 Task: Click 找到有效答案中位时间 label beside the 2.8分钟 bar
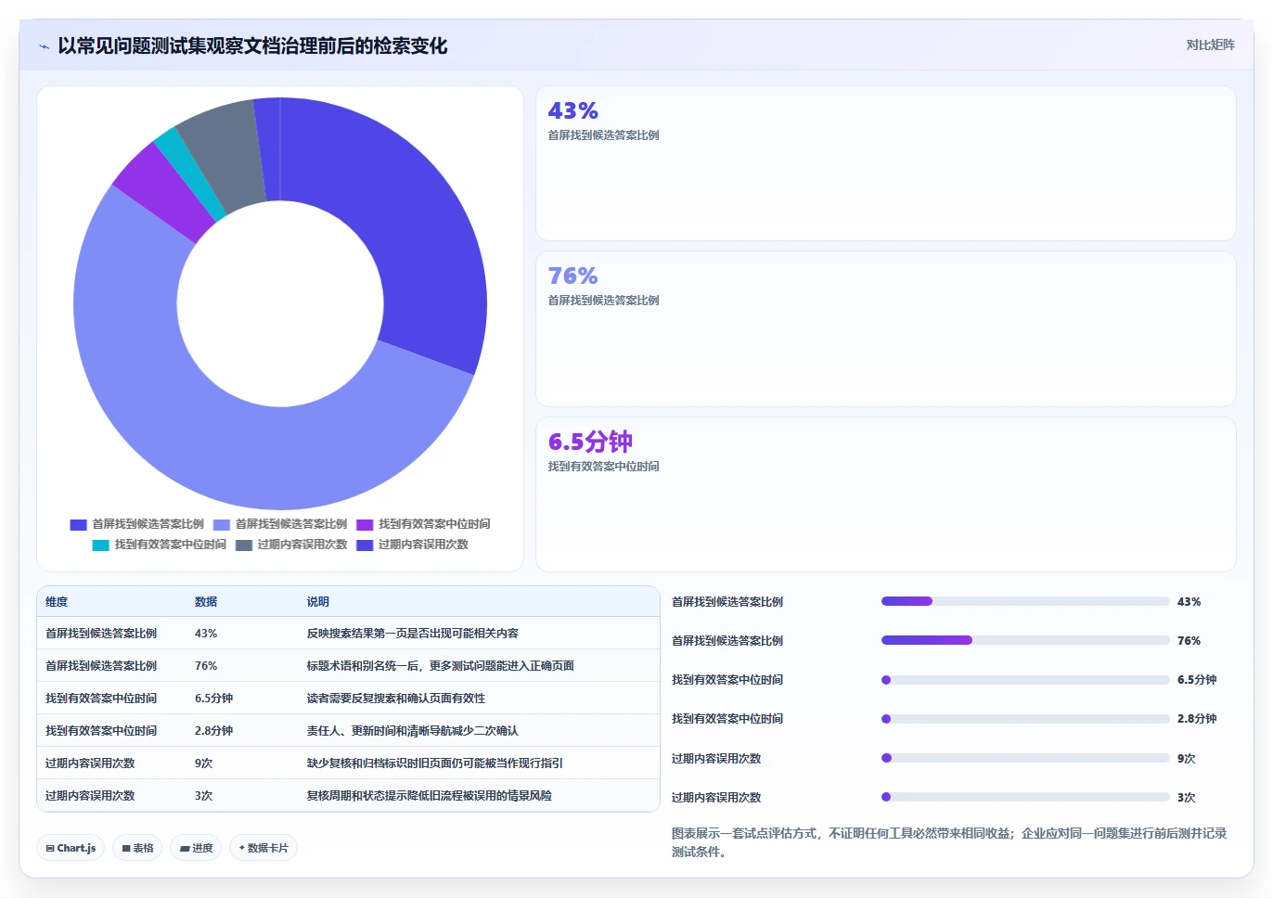tap(727, 719)
